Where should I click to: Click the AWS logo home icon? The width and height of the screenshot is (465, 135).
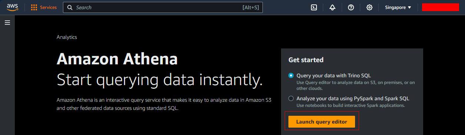coord(12,7)
